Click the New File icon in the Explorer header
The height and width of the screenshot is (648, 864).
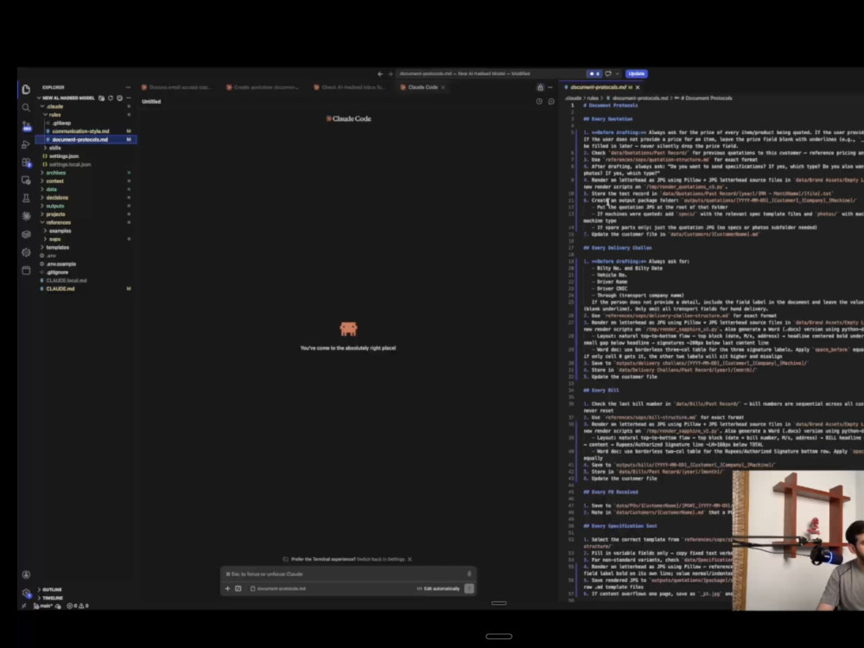pyautogui.click(x=101, y=98)
